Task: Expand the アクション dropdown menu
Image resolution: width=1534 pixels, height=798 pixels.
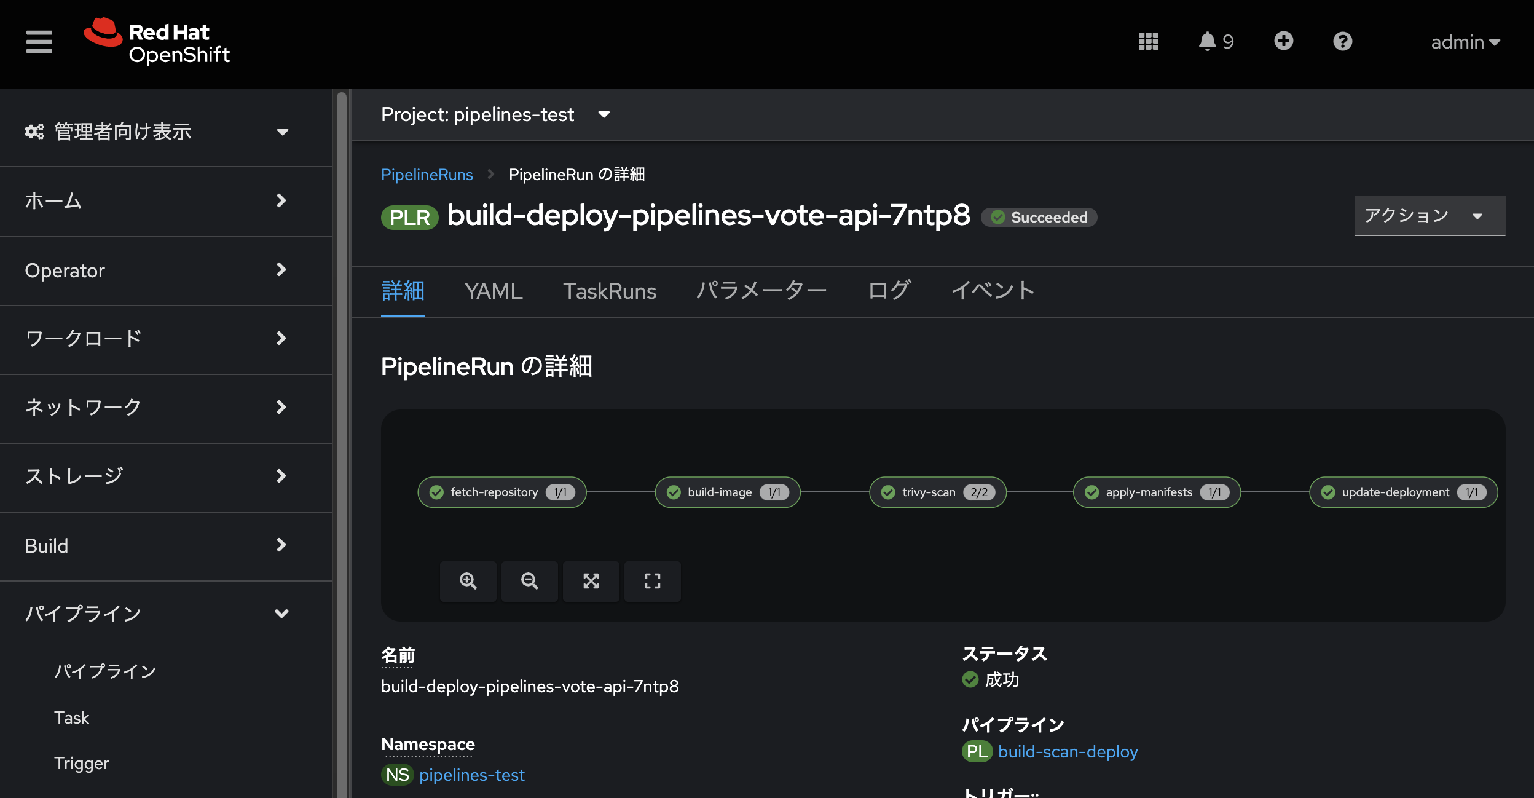Action: [x=1419, y=215]
